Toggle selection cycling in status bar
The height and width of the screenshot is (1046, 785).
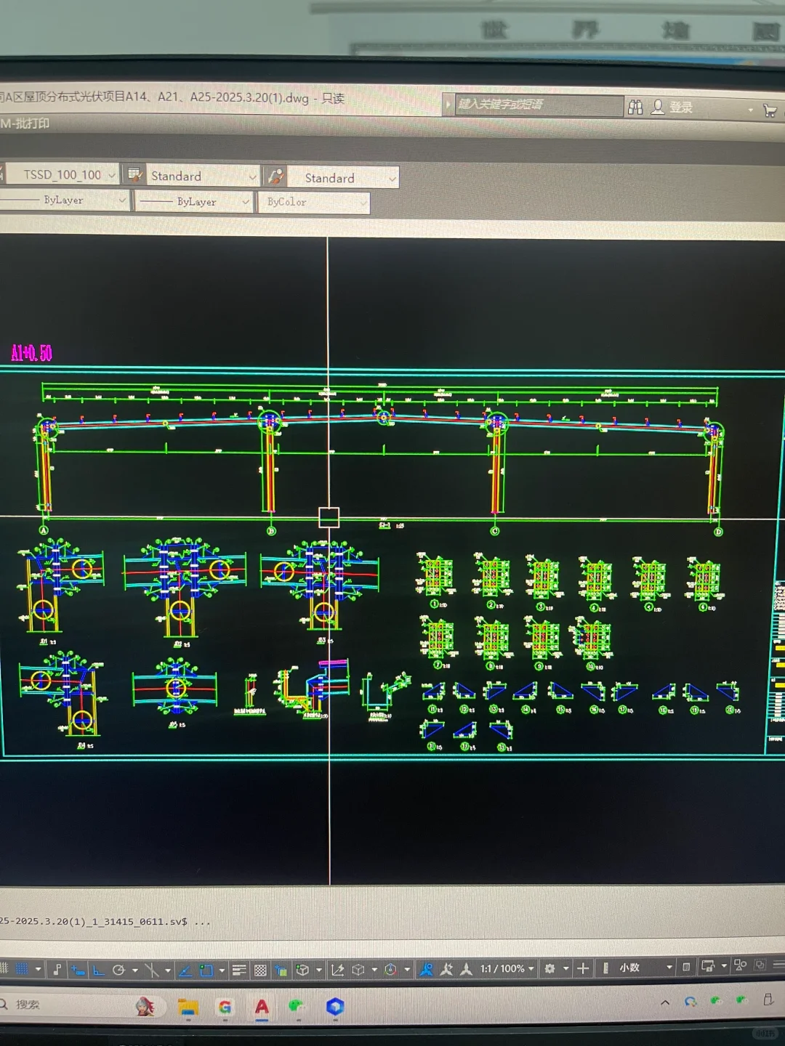tap(281, 969)
